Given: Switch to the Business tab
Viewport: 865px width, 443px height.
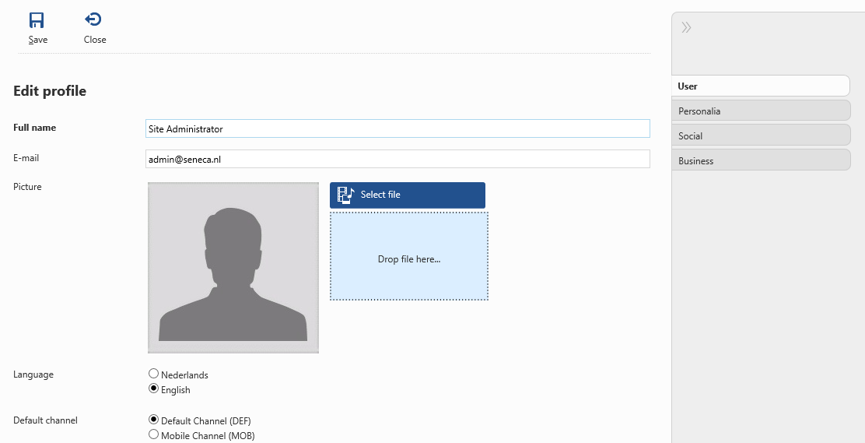Looking at the screenshot, I should (x=761, y=160).
